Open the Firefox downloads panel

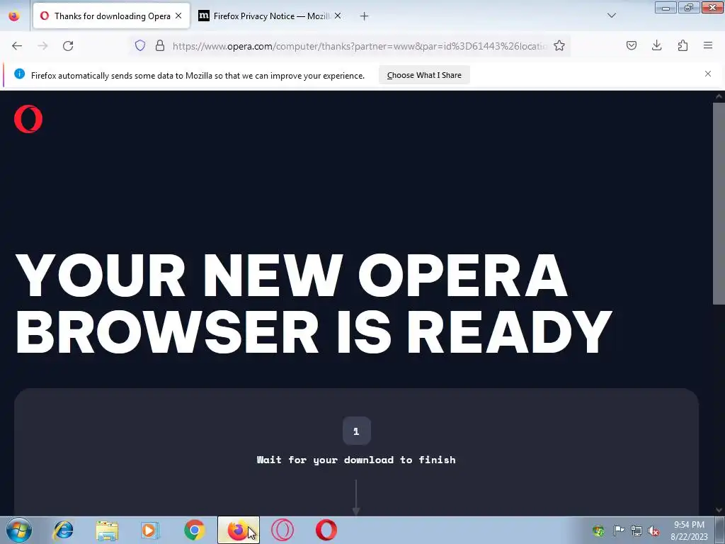(x=656, y=45)
